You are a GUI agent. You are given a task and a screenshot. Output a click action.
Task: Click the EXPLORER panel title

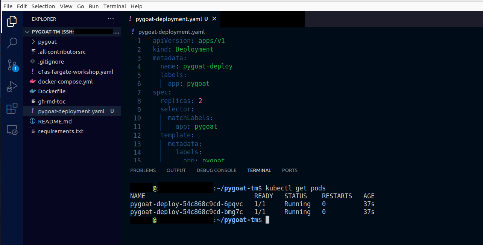coord(44,19)
